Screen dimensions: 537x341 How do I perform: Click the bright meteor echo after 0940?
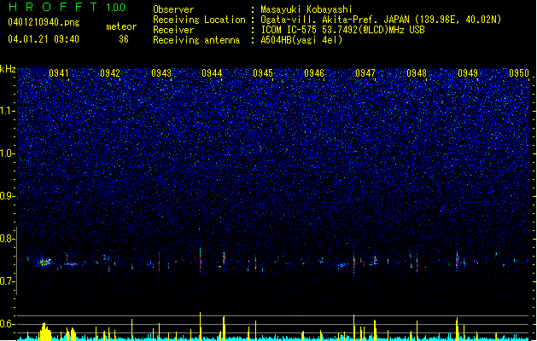(x=45, y=263)
